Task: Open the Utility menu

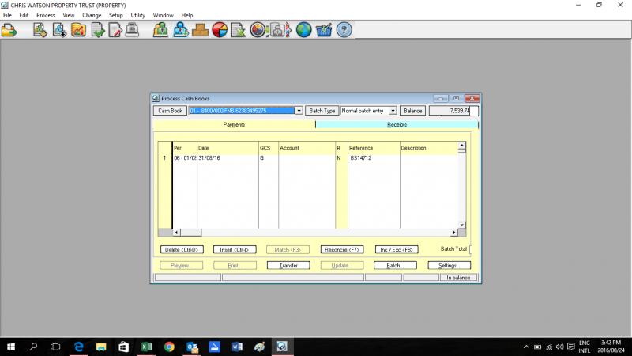Action: pyautogui.click(x=137, y=15)
